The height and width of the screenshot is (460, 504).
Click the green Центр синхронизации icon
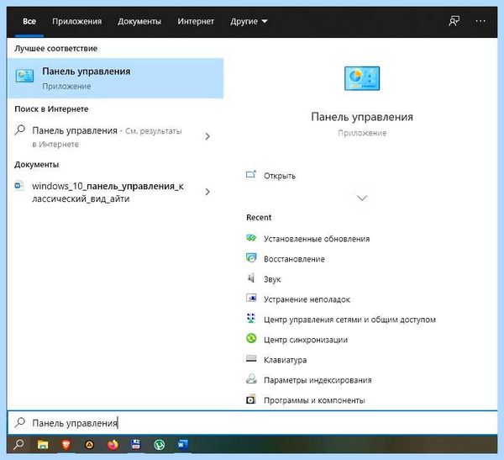251,339
